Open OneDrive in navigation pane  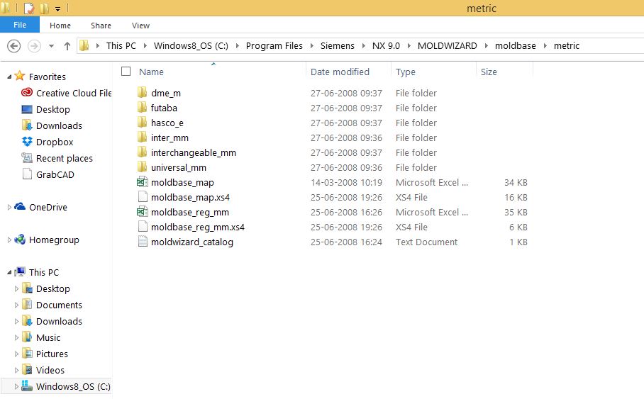coord(40,207)
